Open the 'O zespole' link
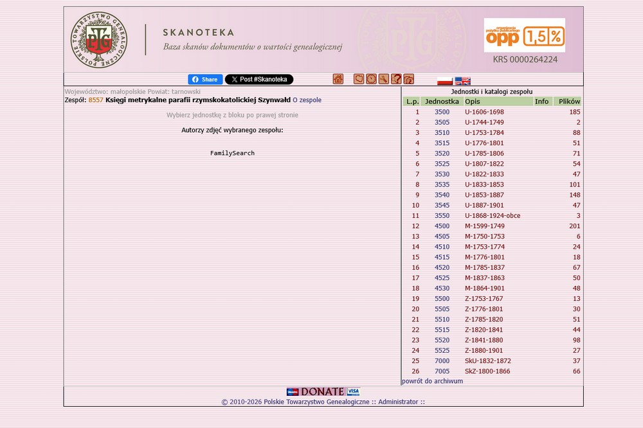643x428 pixels. tap(307, 100)
